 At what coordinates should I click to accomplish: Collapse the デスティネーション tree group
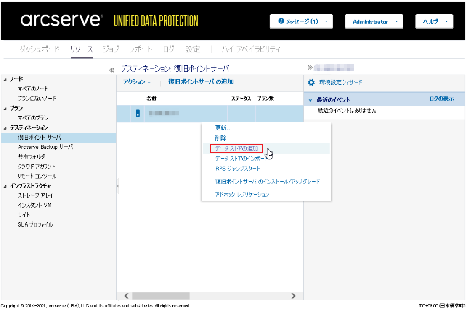(x=5, y=128)
